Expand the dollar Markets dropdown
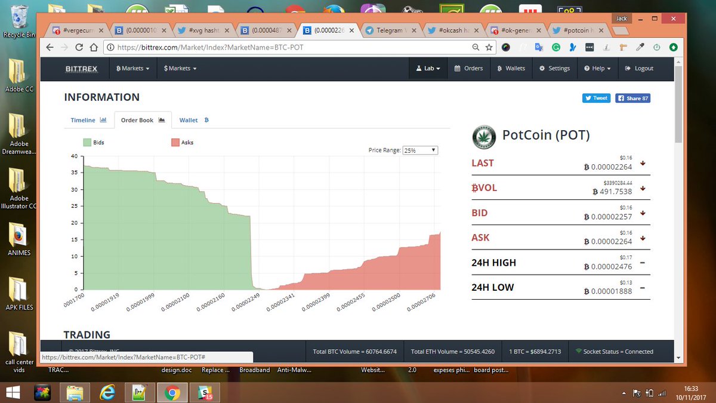Viewport: 716px width, 403px height. 180,69
